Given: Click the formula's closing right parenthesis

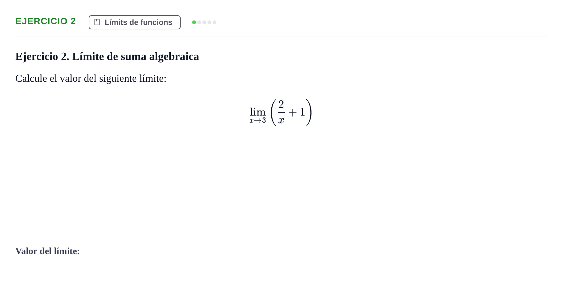Looking at the screenshot, I should [309, 112].
